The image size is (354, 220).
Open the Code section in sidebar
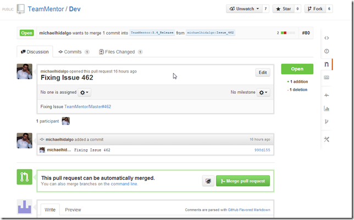pyautogui.click(x=327, y=38)
